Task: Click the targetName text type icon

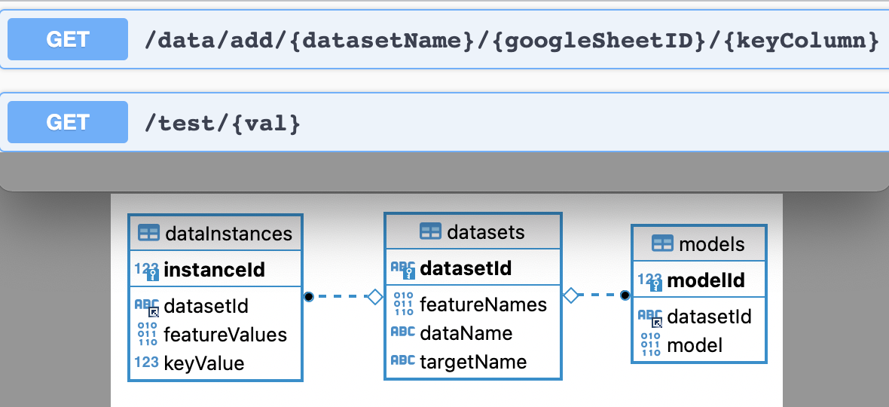Action: 403,360
